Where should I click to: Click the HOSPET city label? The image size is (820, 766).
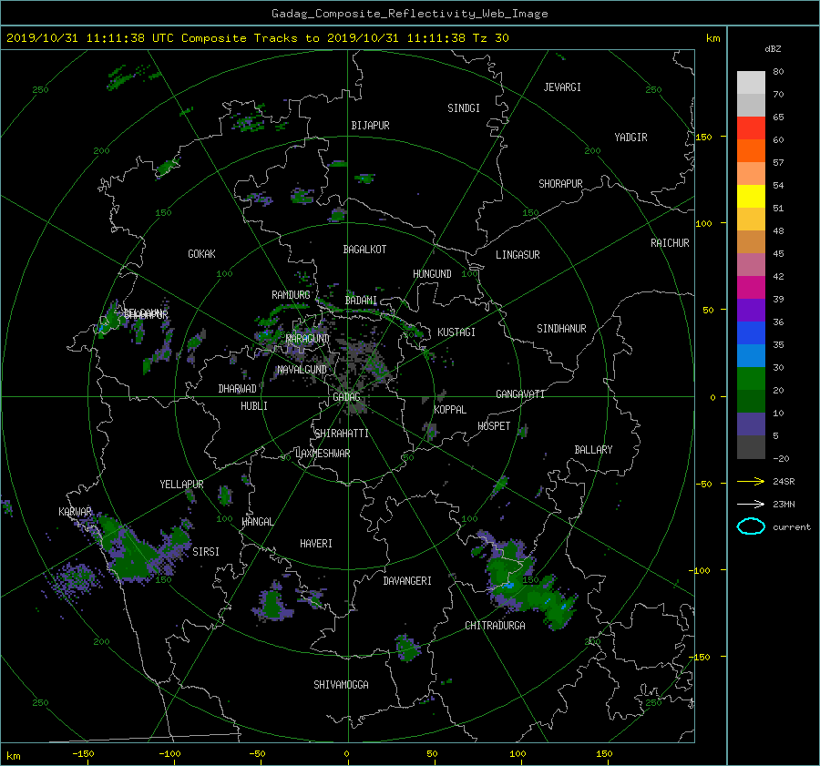[x=494, y=426]
